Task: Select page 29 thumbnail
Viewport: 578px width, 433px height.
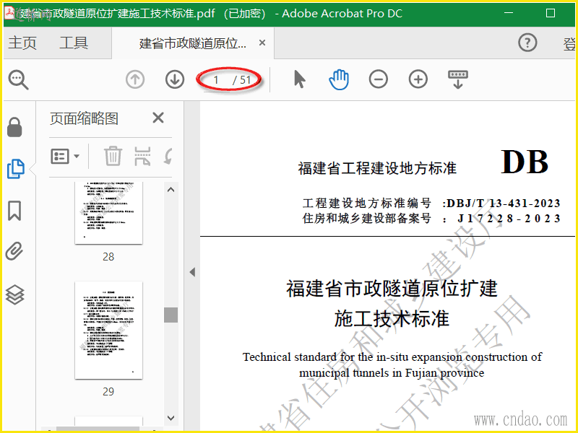Action: 109,331
